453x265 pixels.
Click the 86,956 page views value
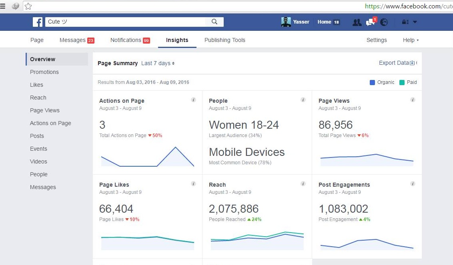click(x=335, y=125)
